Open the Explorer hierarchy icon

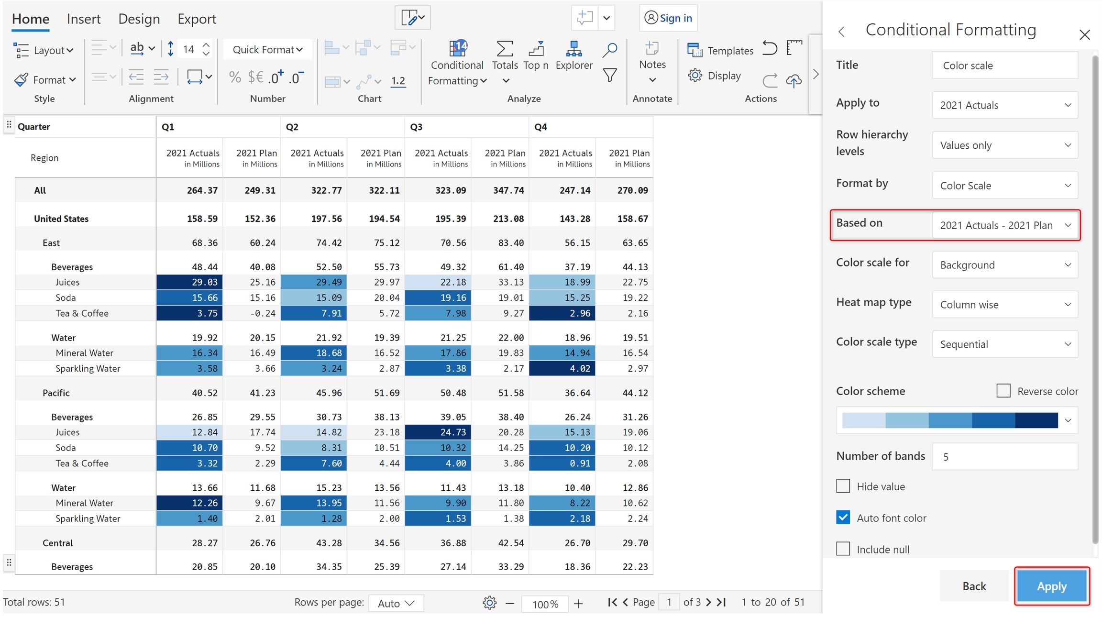pyautogui.click(x=573, y=48)
